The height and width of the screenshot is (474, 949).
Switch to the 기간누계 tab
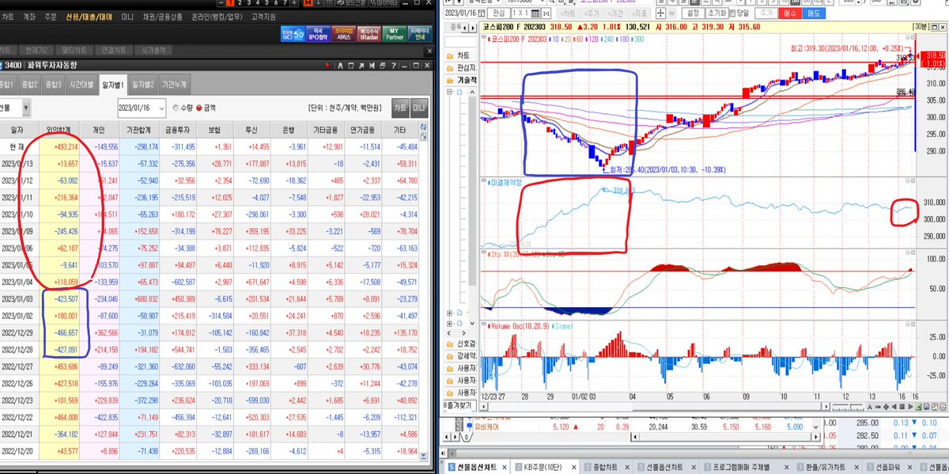pyautogui.click(x=175, y=83)
